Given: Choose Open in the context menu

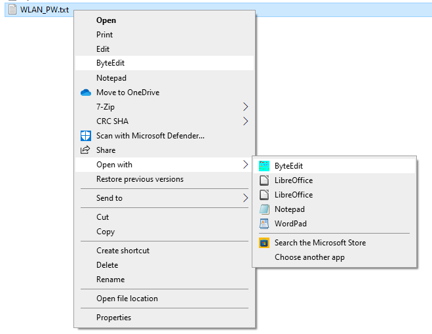Looking at the screenshot, I should pyautogui.click(x=165, y=20).
